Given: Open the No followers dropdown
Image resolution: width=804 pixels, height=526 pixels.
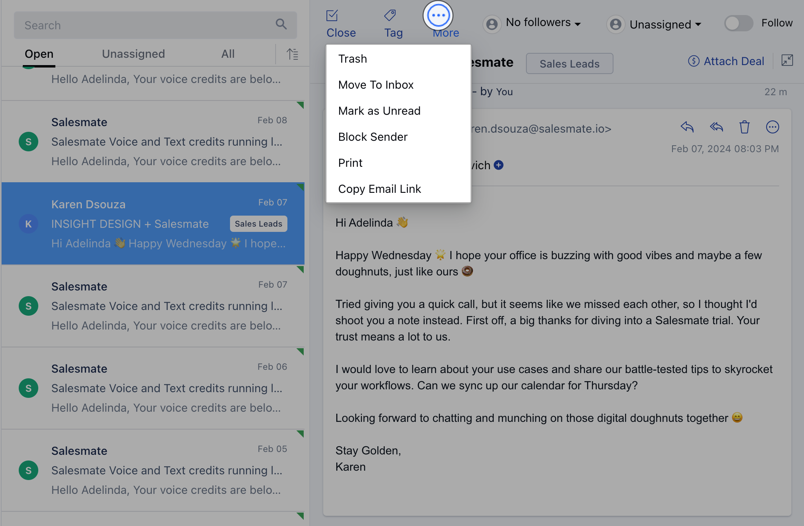Looking at the screenshot, I should coord(543,23).
